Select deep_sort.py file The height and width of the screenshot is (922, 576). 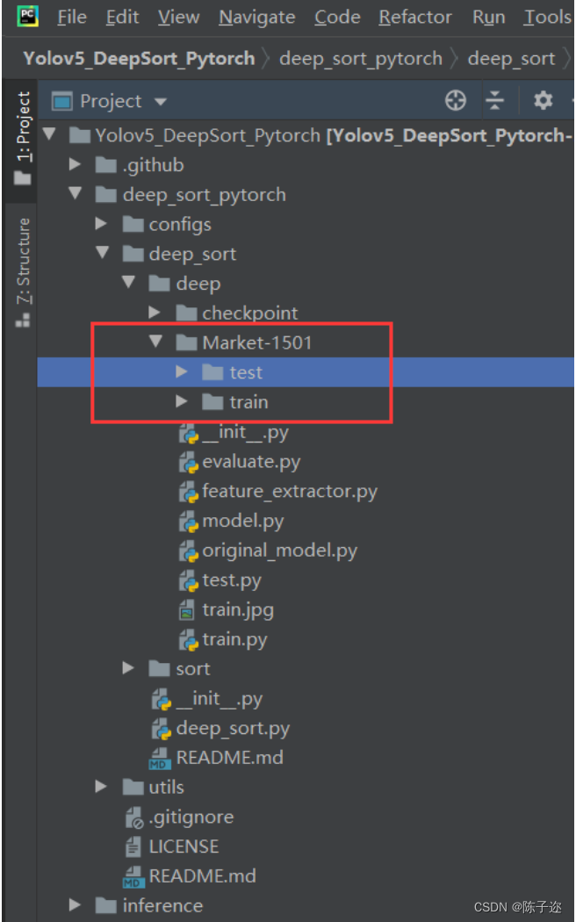tap(221, 728)
